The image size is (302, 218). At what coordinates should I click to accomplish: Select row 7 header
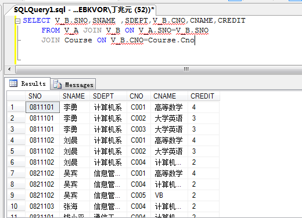pos(16,173)
